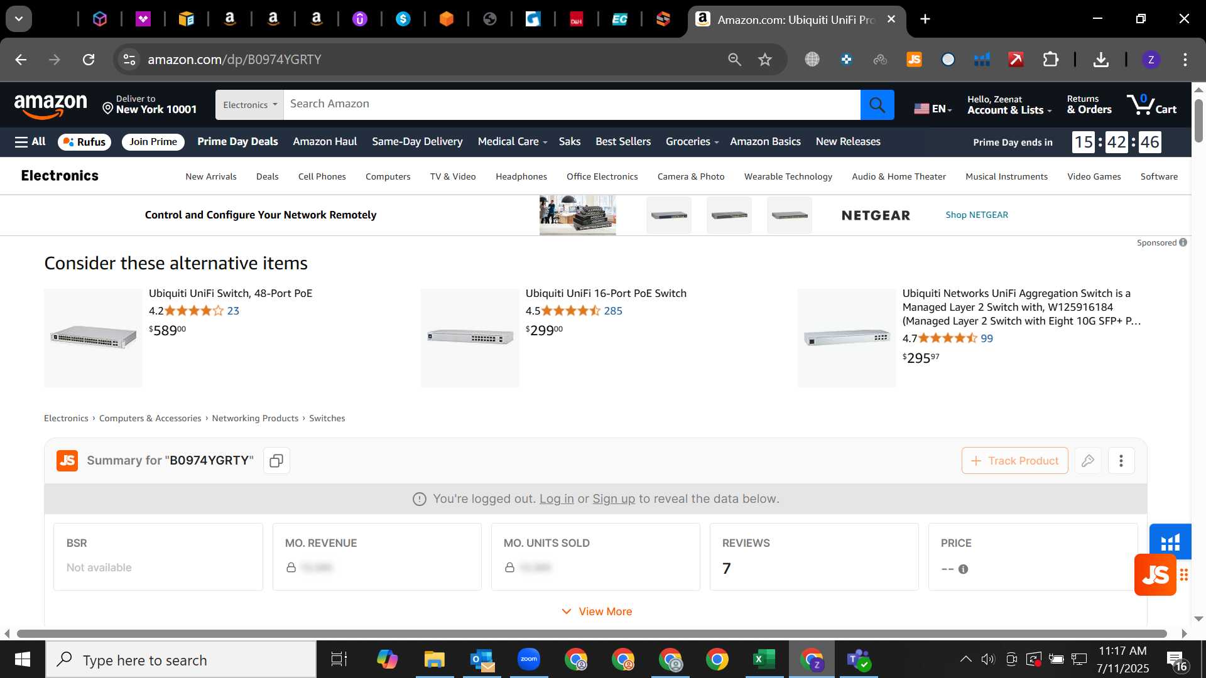Click the UniFi 16-Port PoE Switch thumbnail
This screenshot has width=1206, height=678.
coord(470,338)
